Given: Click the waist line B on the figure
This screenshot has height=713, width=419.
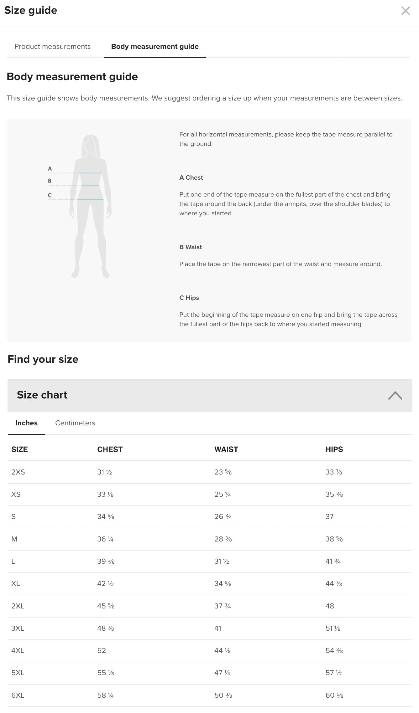Looking at the screenshot, I should 91,185.
